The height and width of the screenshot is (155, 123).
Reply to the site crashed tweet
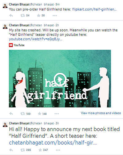click(x=11, y=113)
